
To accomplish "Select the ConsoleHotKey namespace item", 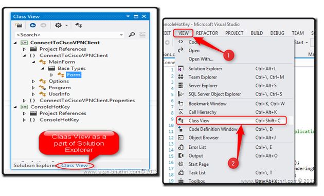I will (59, 120).
